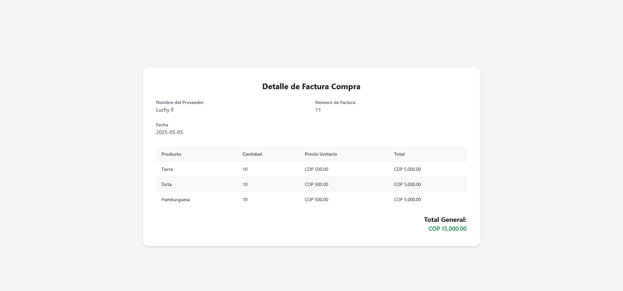Click the 'Total' column header
This screenshot has height=291, width=623.
click(399, 154)
